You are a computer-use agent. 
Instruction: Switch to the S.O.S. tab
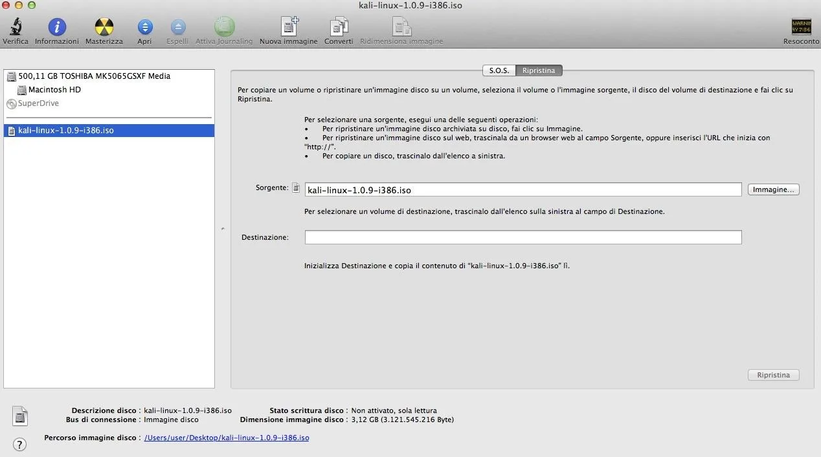499,70
